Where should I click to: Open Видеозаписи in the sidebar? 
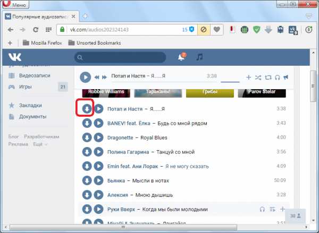[x=34, y=75]
